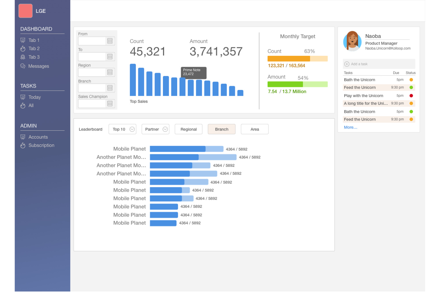
Task: Click the Tab 1 presentation board icon
Action: pos(23,40)
